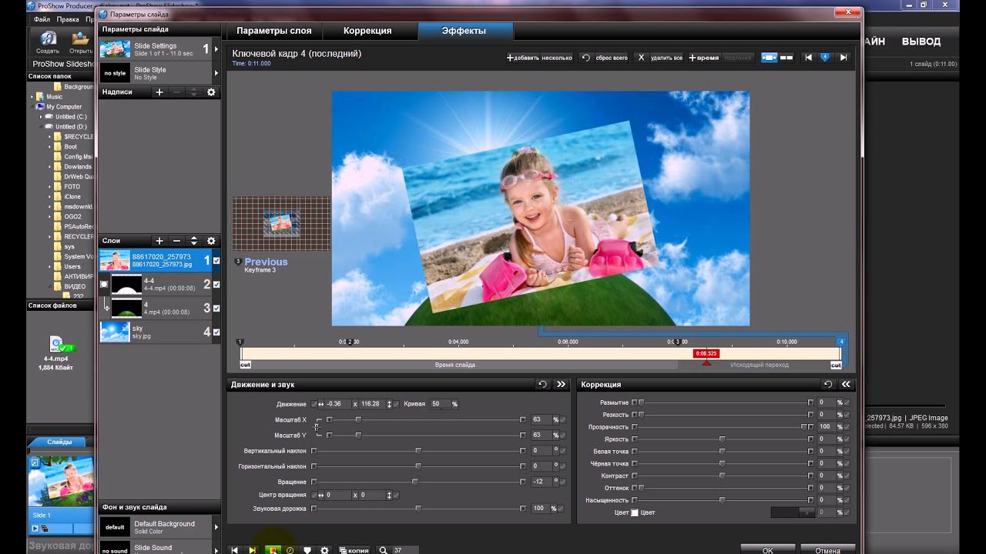
Task: Expand the Boot folder node
Action: click(x=50, y=146)
